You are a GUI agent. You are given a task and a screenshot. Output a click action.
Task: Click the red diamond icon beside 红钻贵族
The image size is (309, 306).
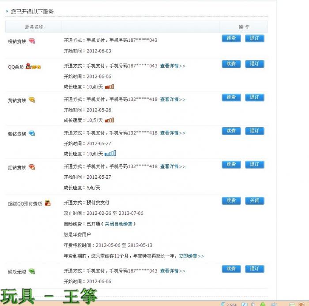click(x=32, y=167)
